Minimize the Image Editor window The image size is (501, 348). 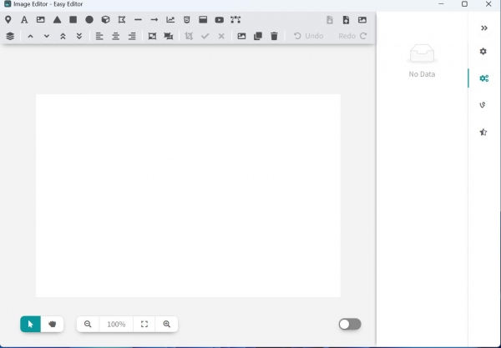pos(441,4)
